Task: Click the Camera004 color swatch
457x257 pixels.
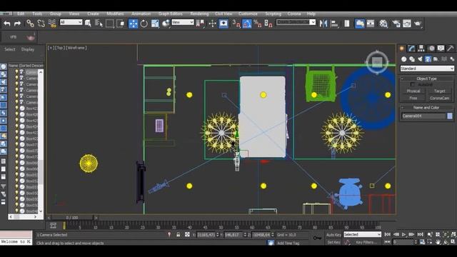Action: (450, 116)
